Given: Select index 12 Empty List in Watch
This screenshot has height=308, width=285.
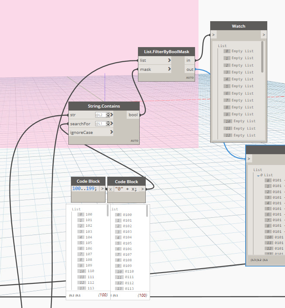Looking at the screenshot, I should point(240,135).
